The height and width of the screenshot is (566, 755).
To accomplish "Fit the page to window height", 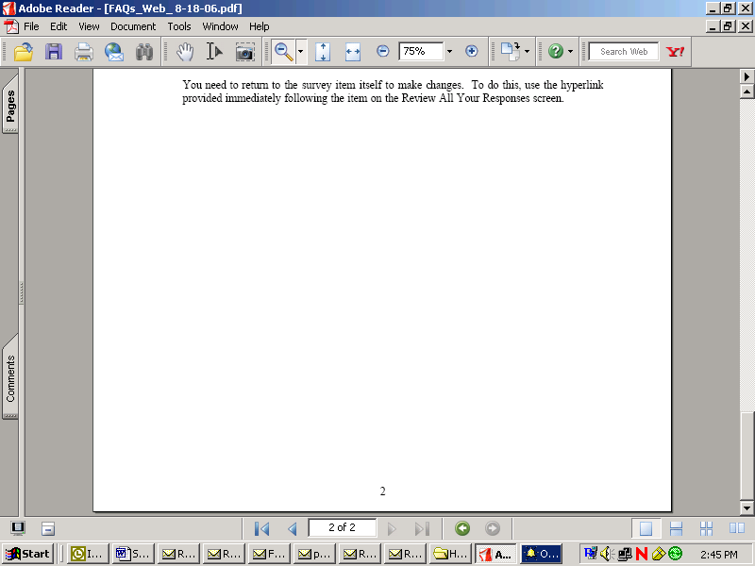I will [323, 52].
